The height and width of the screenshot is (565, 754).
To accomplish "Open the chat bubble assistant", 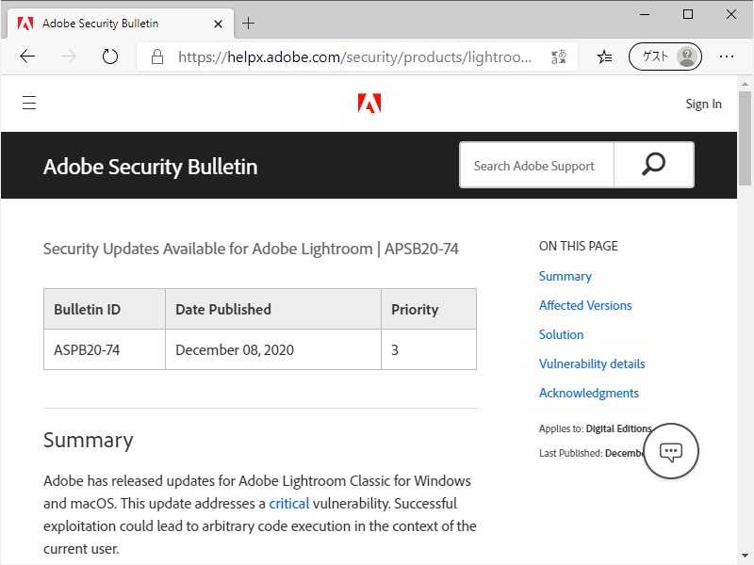I will [671, 451].
